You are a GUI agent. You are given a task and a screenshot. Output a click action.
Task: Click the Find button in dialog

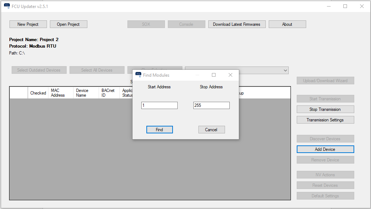pyautogui.click(x=159, y=130)
